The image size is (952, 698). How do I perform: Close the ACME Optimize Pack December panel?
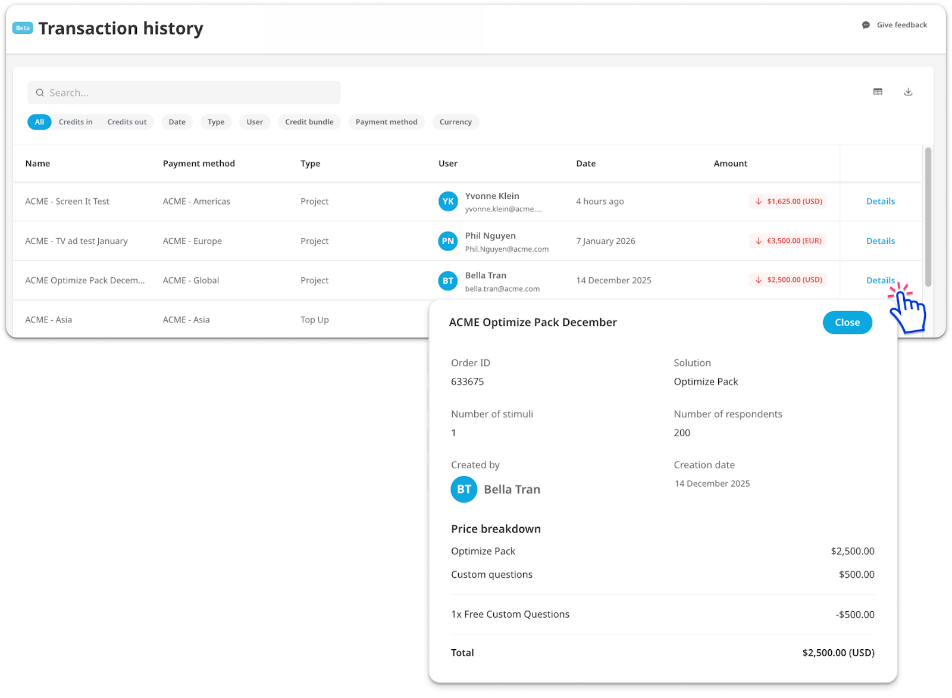pyautogui.click(x=847, y=323)
